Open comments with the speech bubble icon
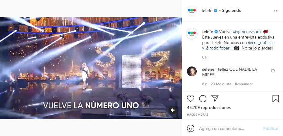 [203, 99]
